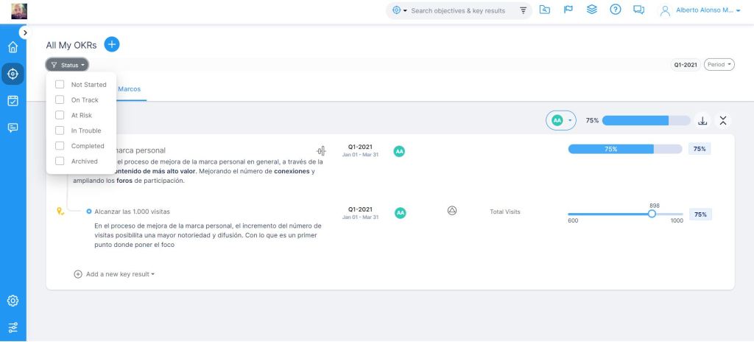
Task: Open the Home icon in sidebar
Action: [13, 47]
